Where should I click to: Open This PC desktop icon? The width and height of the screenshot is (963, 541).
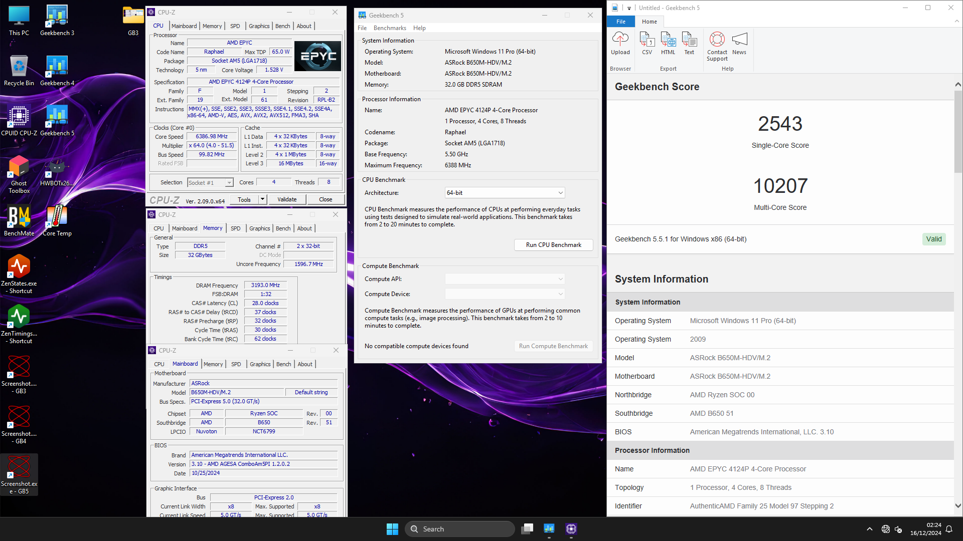tap(19, 21)
